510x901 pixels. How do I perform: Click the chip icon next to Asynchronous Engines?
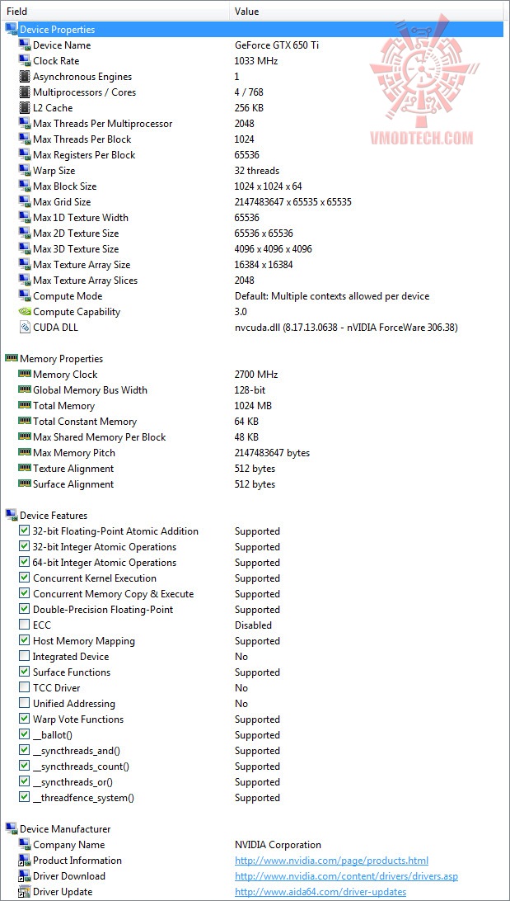click(x=25, y=77)
